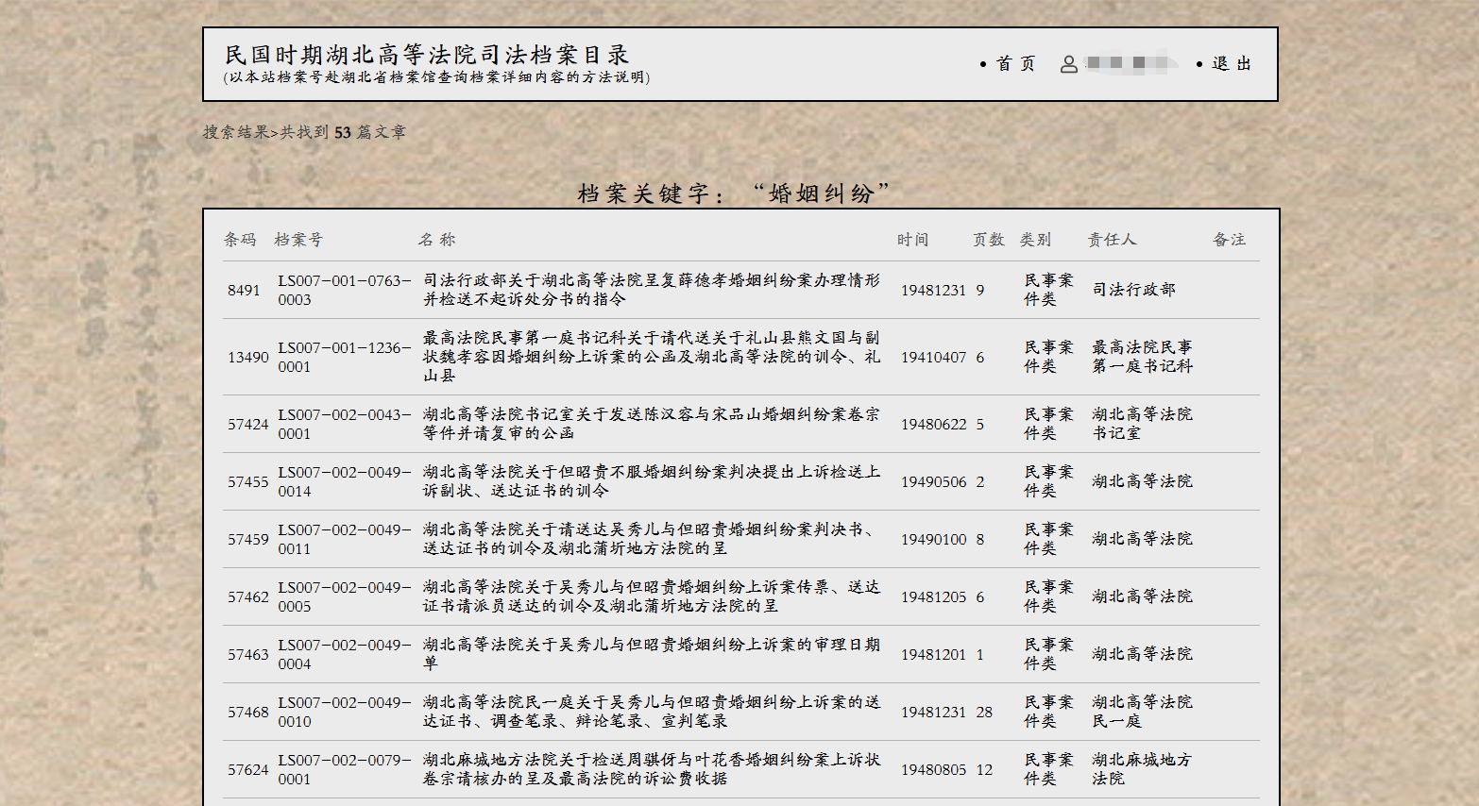Open the 薛德孝 marriage dispute record title

pos(651,290)
